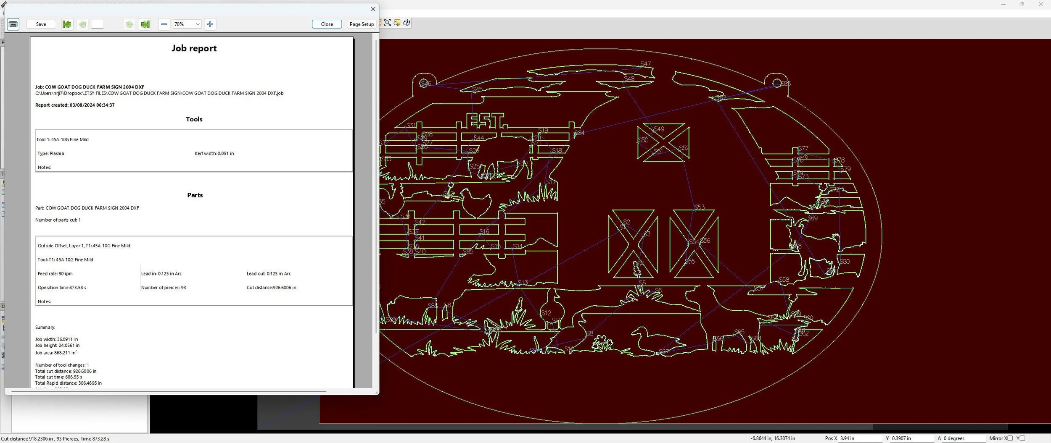Click the zoom-to-extents icon in the main toolbar

388,23
